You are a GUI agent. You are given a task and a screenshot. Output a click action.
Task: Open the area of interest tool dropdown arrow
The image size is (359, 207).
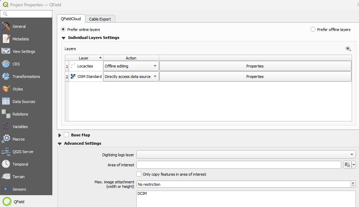[354, 165]
